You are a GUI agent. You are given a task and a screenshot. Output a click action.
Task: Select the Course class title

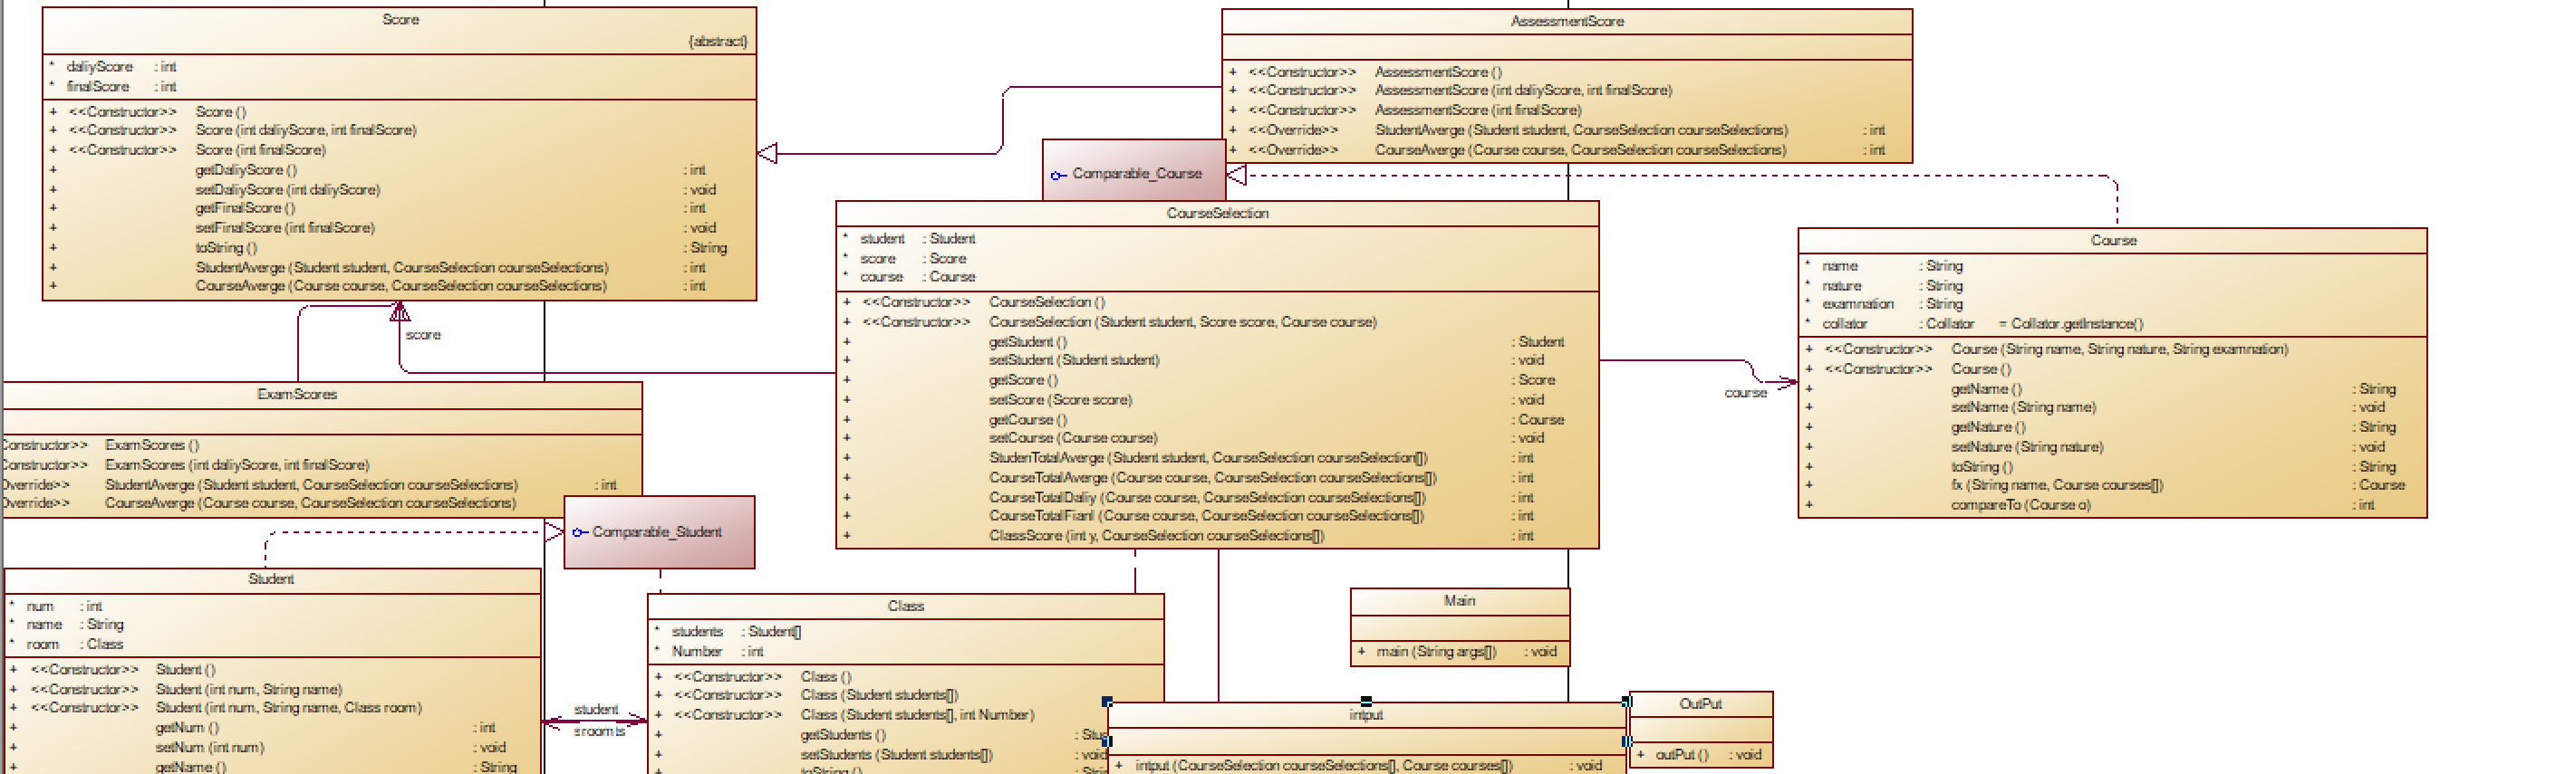tap(2113, 241)
